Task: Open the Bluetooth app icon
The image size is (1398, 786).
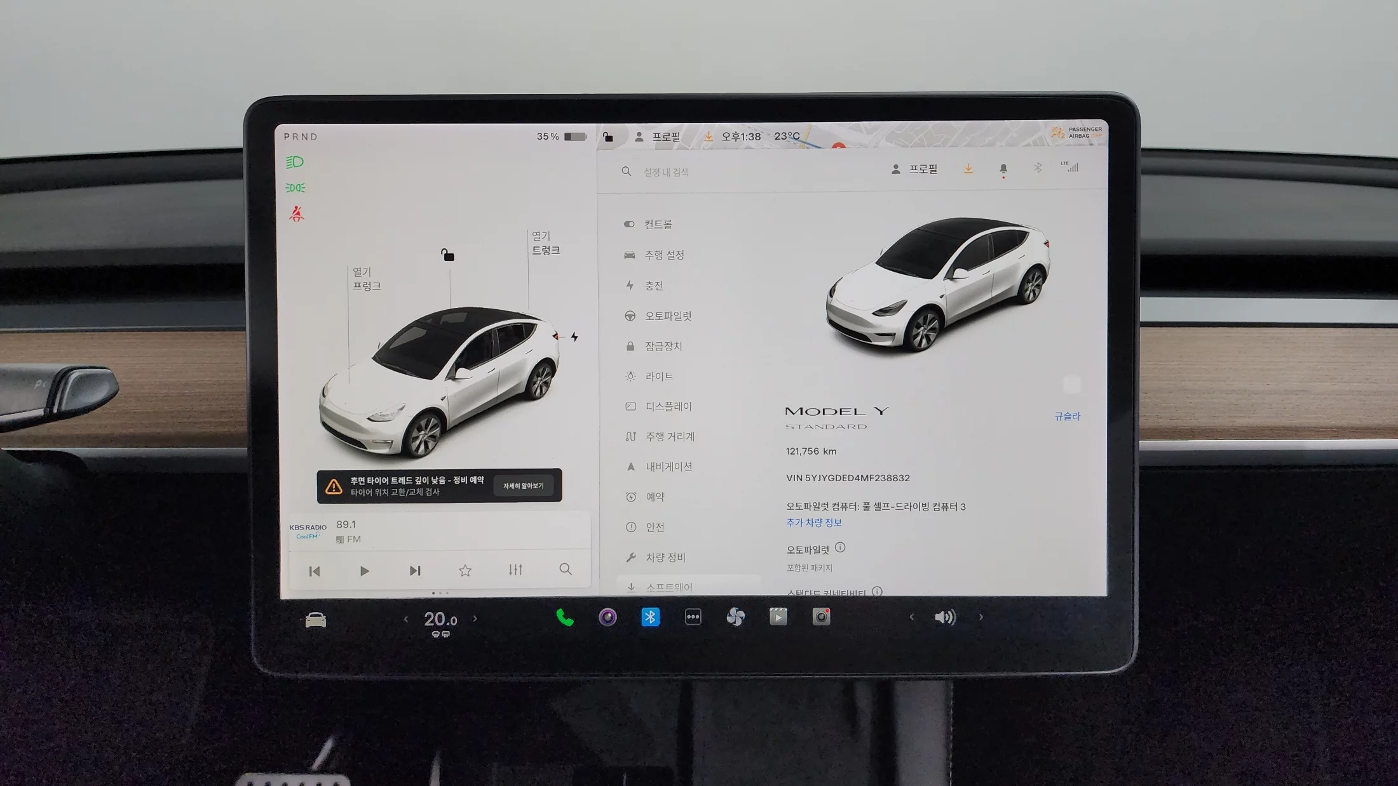Action: tap(650, 617)
